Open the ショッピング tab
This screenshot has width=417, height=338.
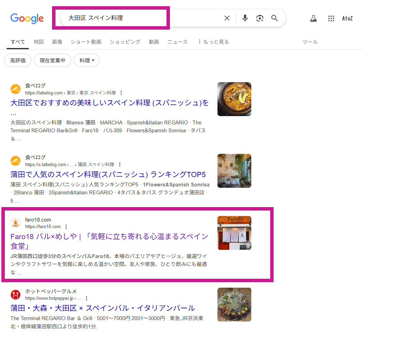[x=125, y=42]
